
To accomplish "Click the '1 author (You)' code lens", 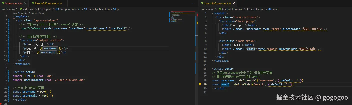I will (37, 13).
